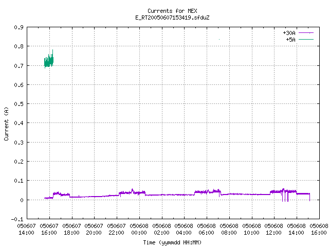Select the filename E_RT20050607153419.sfduZ subtitle
The height and width of the screenshot is (247, 329).
click(172, 17)
